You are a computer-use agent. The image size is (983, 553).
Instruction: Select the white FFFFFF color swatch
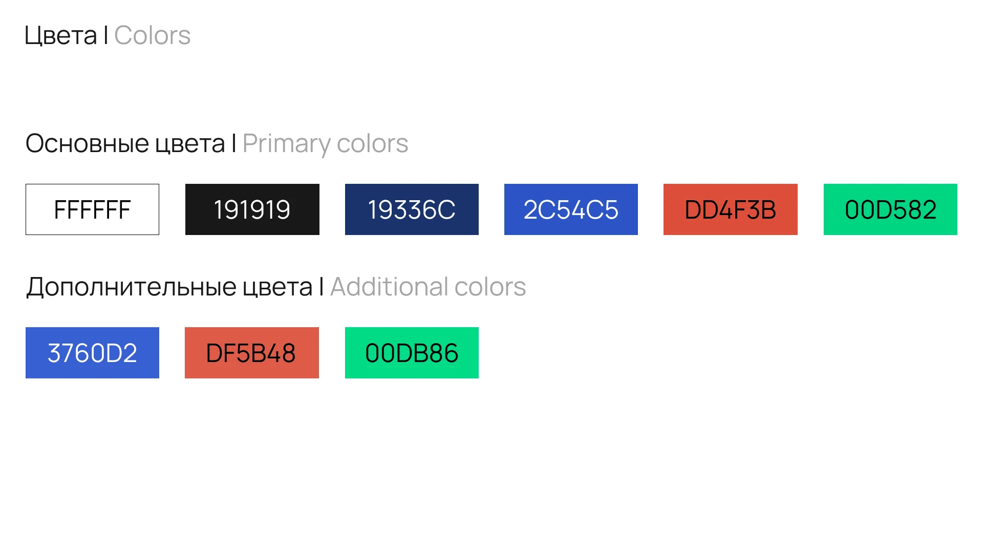(x=92, y=209)
